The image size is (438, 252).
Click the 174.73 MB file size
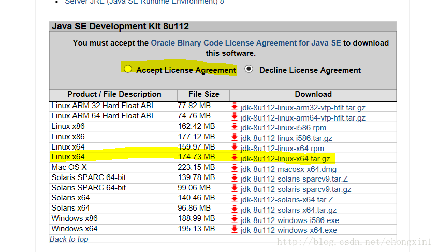coord(196,157)
